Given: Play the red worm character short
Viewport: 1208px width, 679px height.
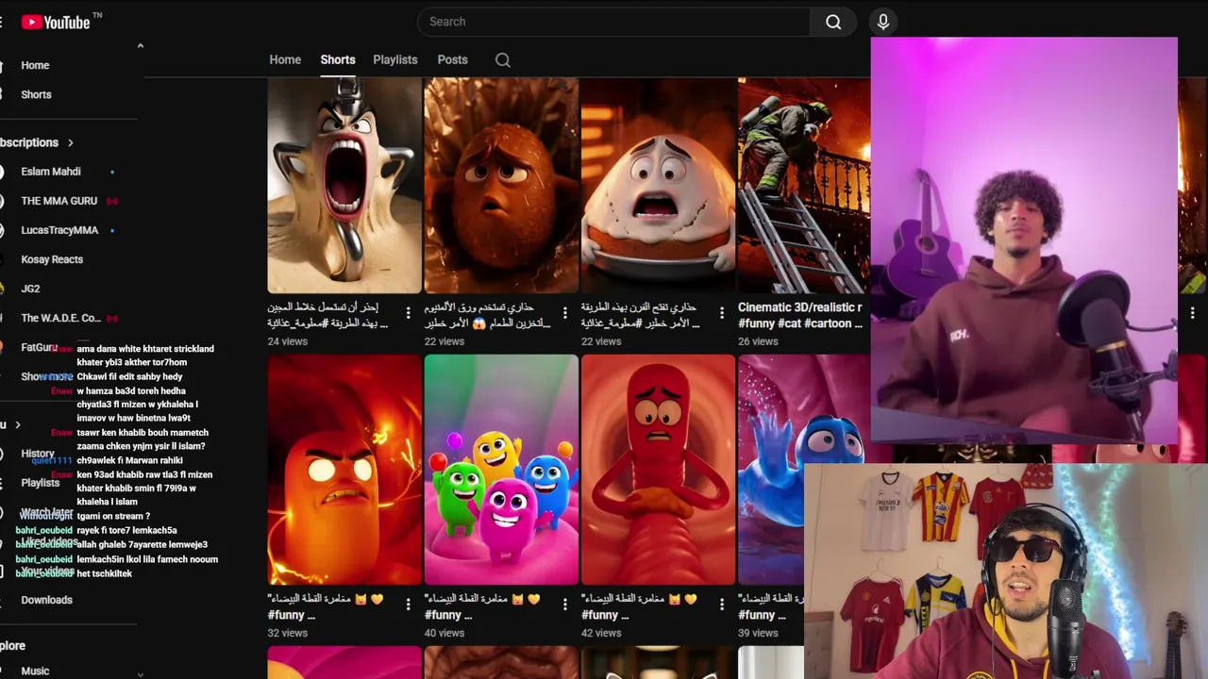Looking at the screenshot, I should tap(658, 470).
